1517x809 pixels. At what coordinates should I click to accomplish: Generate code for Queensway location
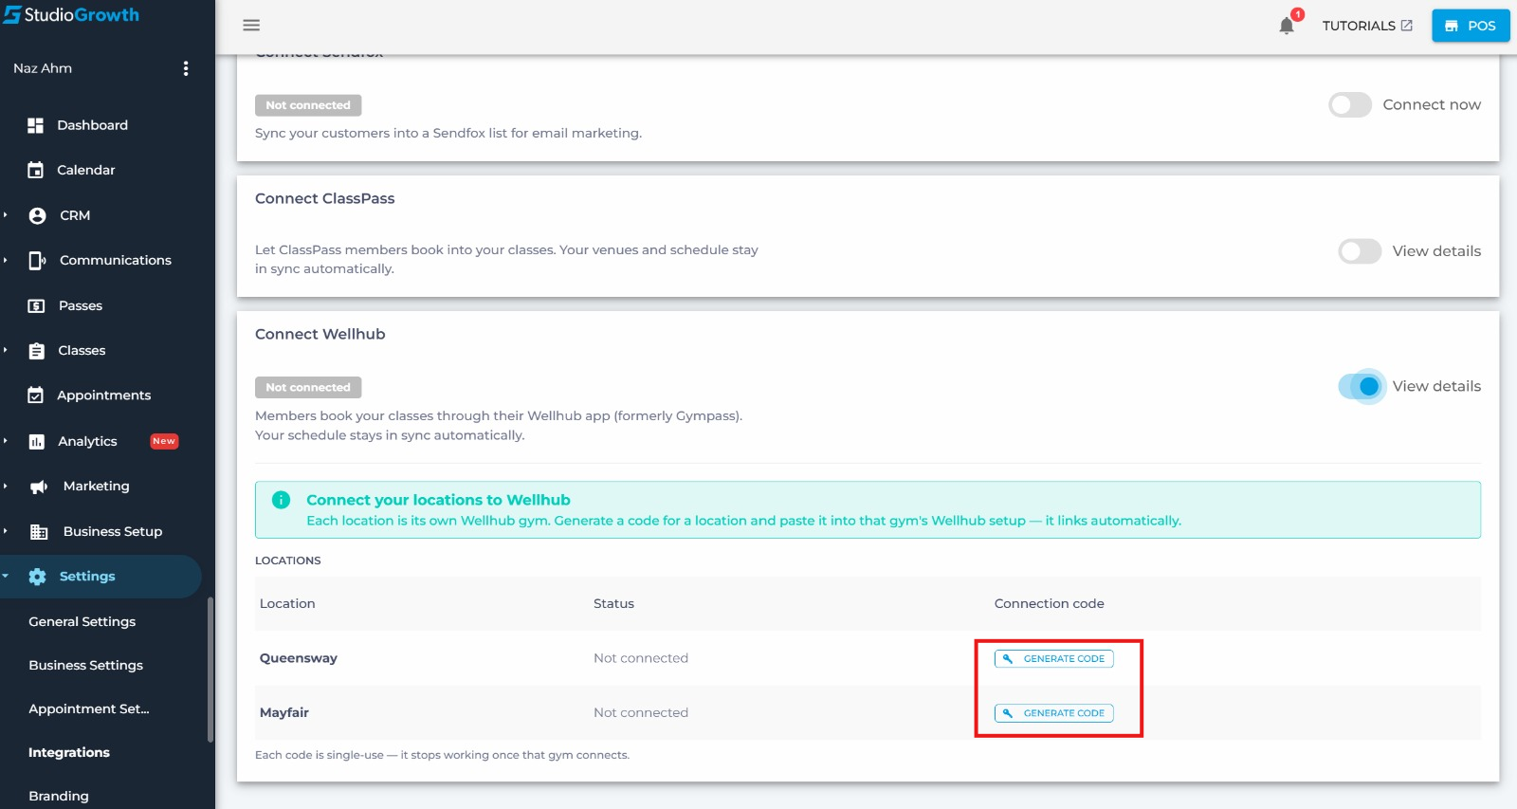pos(1054,659)
